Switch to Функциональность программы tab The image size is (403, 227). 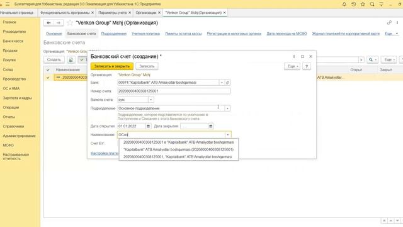pyautogui.click(x=65, y=13)
